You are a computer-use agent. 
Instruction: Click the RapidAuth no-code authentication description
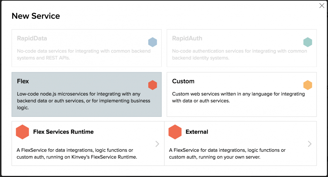(x=239, y=54)
